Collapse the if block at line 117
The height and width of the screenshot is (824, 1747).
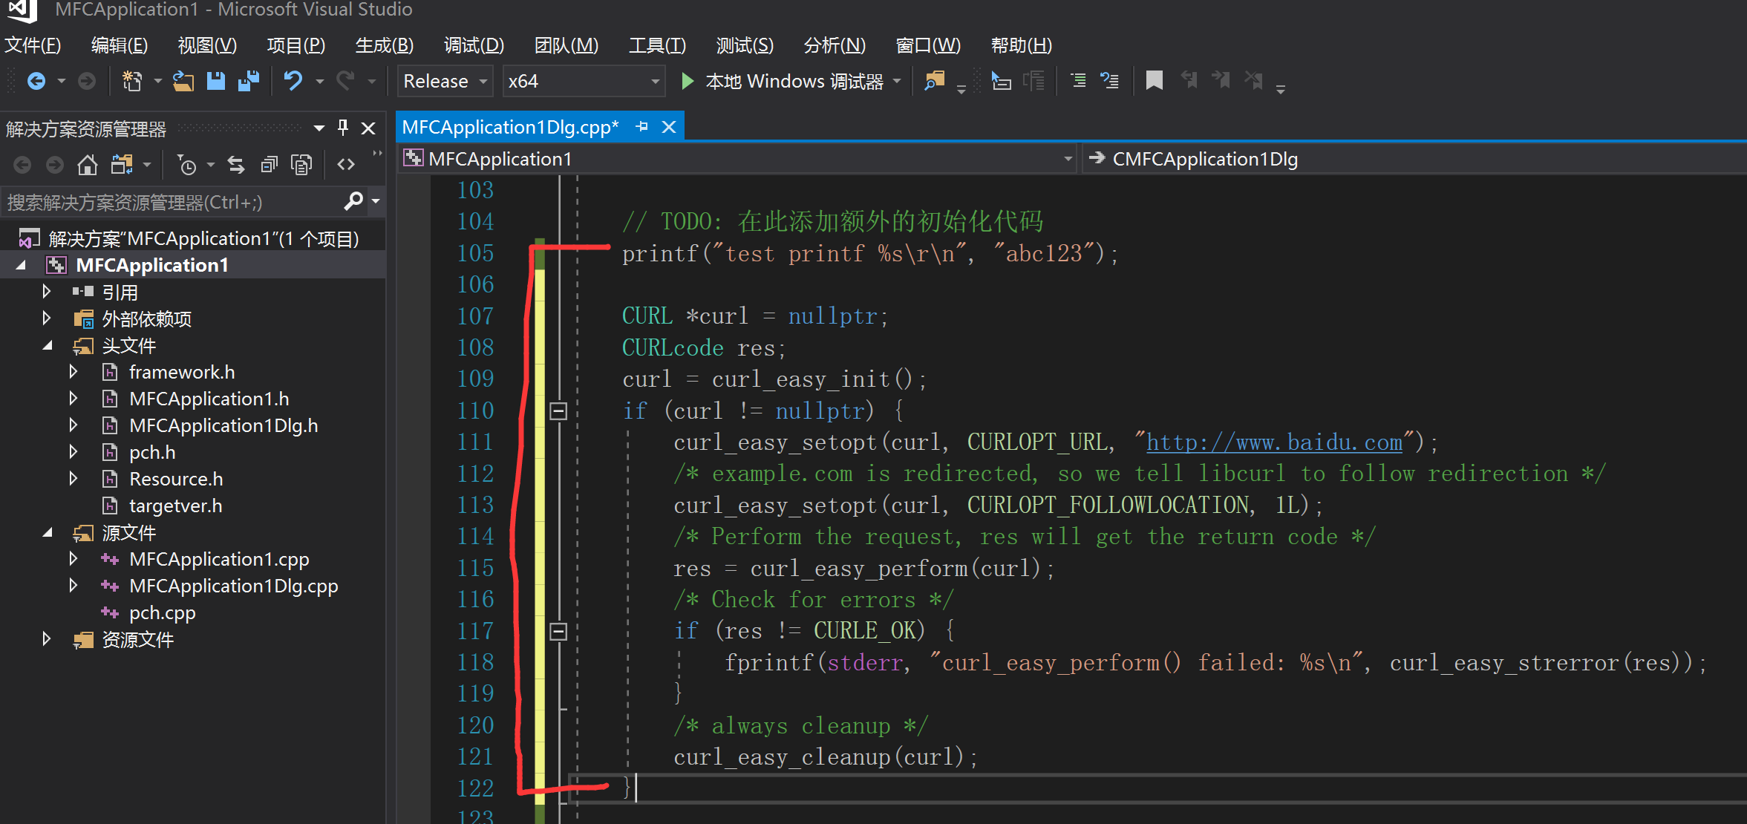[558, 630]
